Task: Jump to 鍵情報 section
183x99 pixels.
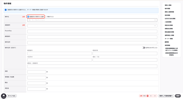Action: pos(167,42)
